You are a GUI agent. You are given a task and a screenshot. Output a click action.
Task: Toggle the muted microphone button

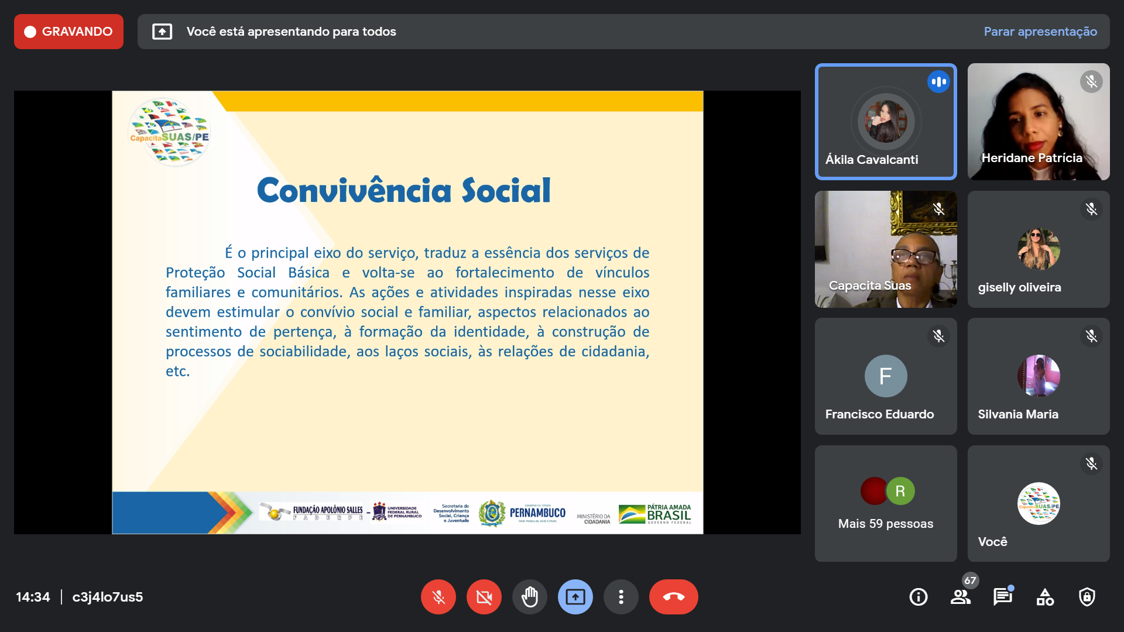point(438,597)
